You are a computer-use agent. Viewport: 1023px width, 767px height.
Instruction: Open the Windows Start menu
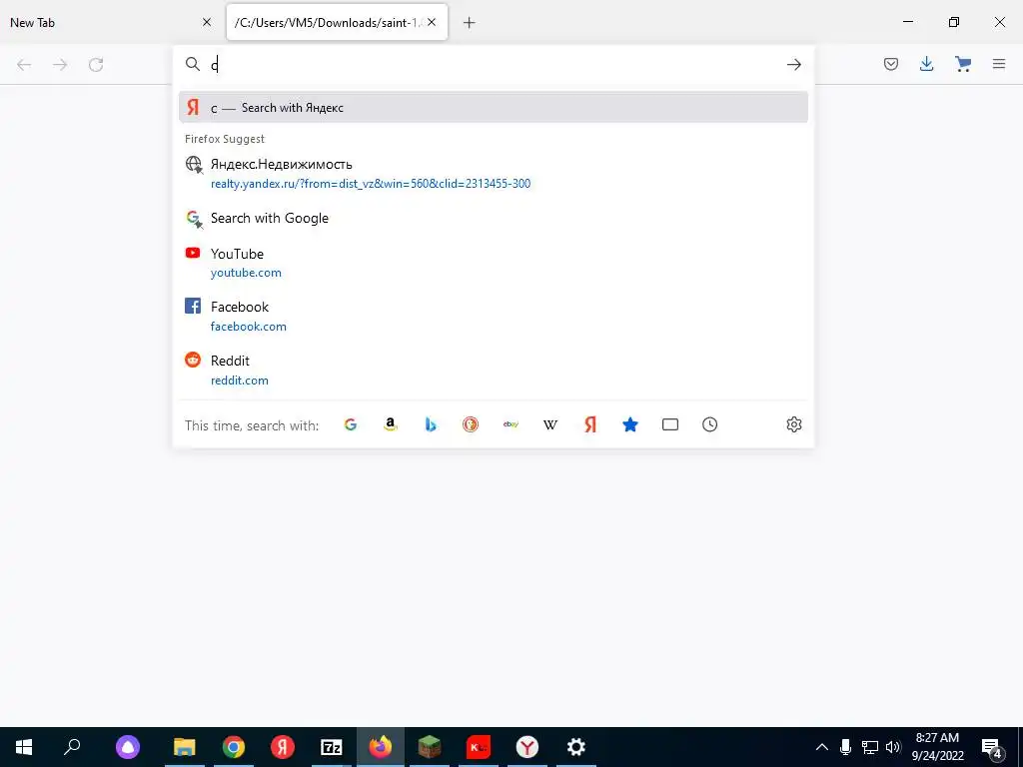coord(24,747)
